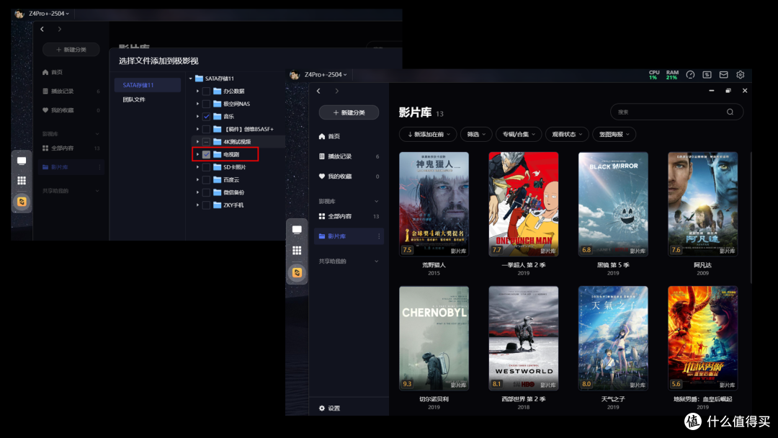Open the 筛选 filter dropdown
This screenshot has width=778, height=438.
(476, 135)
